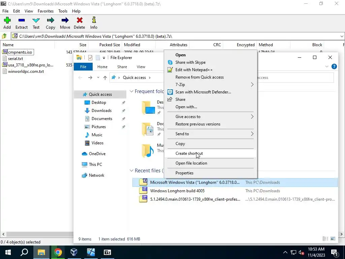
Task: Click the Windows Start button
Action: [x=8, y=252]
